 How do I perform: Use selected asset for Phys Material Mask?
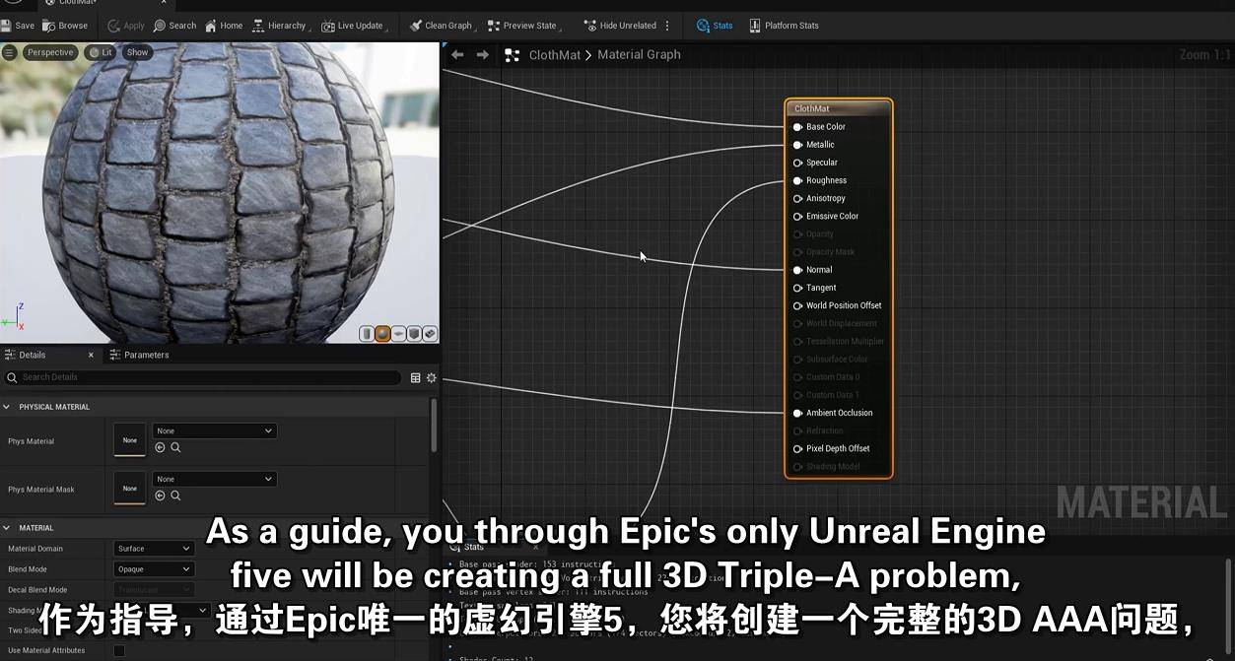[160, 496]
